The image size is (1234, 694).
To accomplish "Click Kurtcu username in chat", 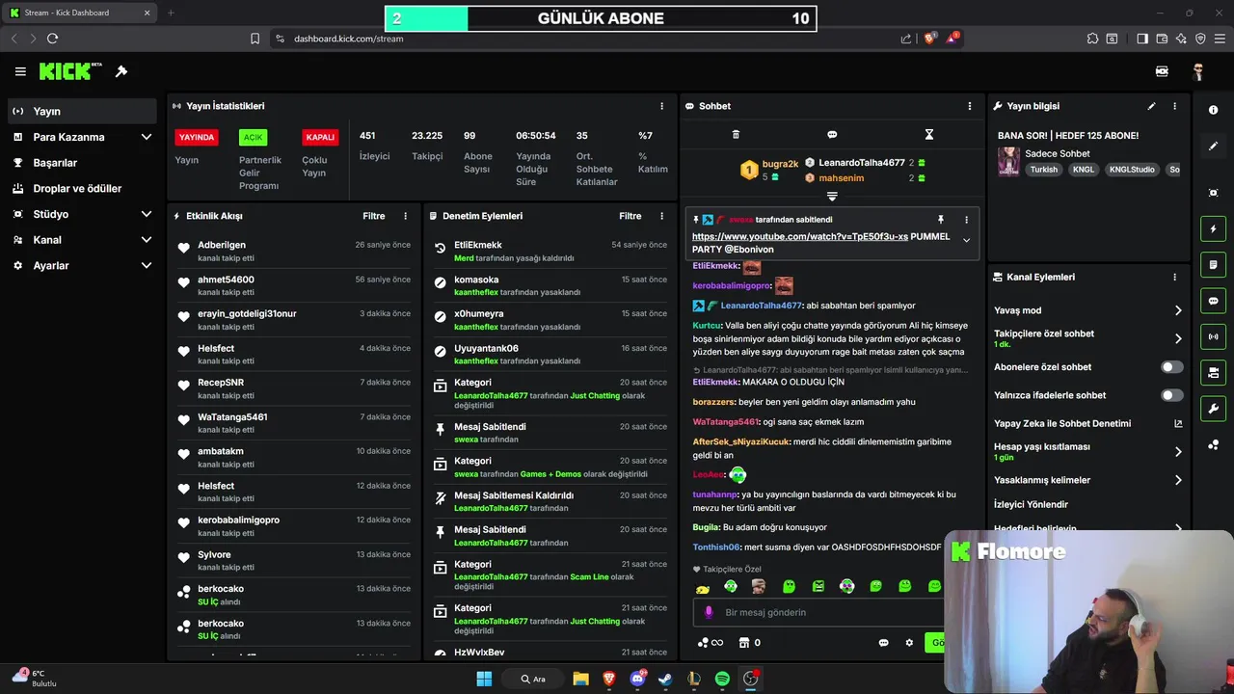I will [x=706, y=326].
